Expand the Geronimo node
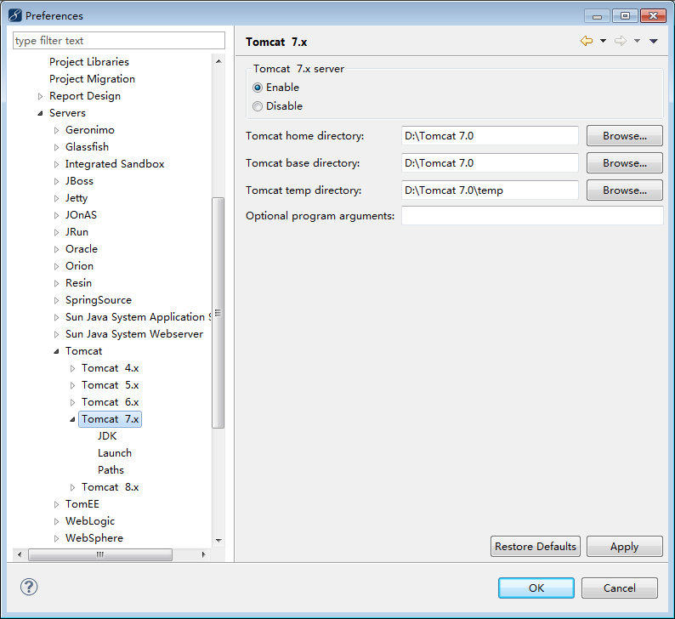Image resolution: width=675 pixels, height=619 pixels. (x=56, y=130)
